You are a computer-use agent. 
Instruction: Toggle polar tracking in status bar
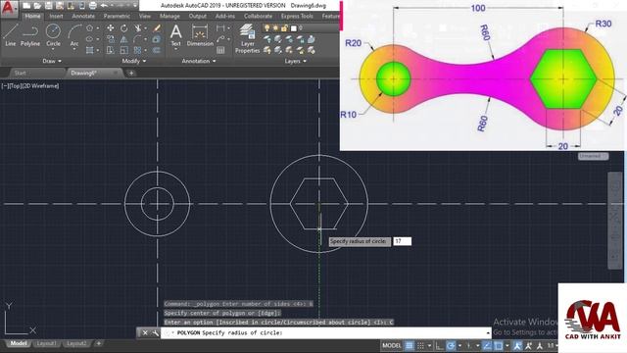(451, 345)
